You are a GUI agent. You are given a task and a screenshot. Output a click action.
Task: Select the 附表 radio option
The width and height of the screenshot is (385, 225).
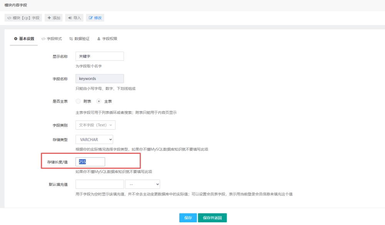point(78,101)
